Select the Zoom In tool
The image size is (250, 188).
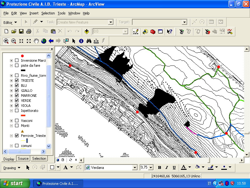[x=6, y=41]
